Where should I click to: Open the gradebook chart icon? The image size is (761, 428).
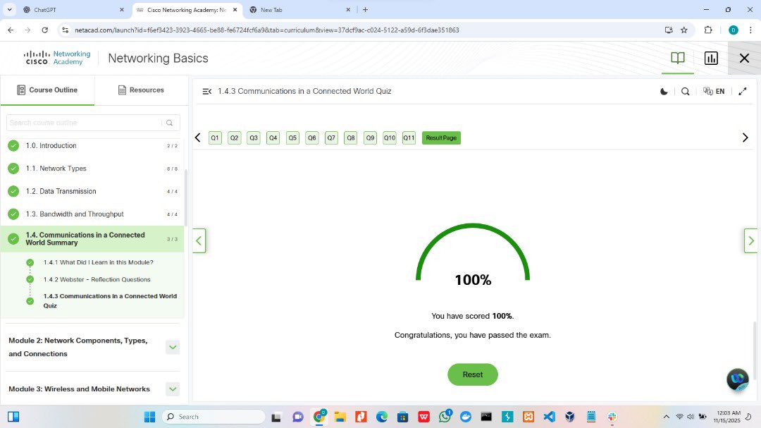tap(711, 59)
